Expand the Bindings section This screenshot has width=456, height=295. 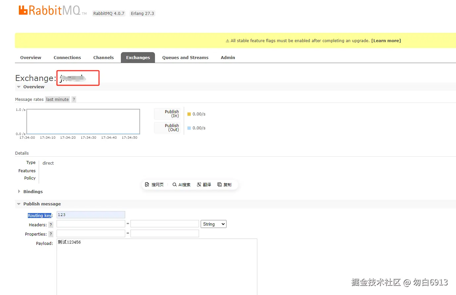tap(30, 192)
